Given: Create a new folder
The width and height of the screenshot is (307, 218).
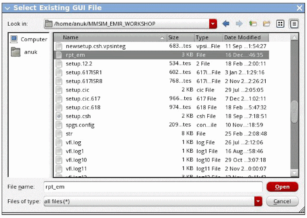Looking at the screenshot, I should tap(266, 24).
